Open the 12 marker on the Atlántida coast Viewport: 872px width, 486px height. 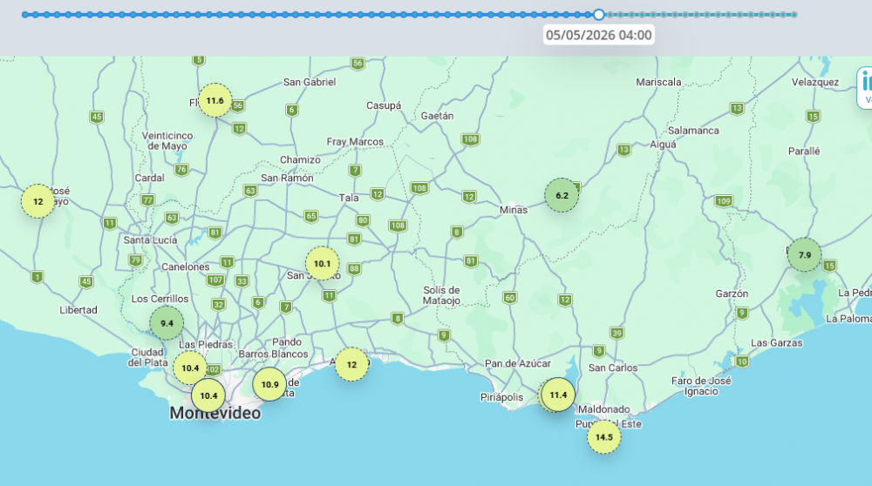(x=351, y=364)
